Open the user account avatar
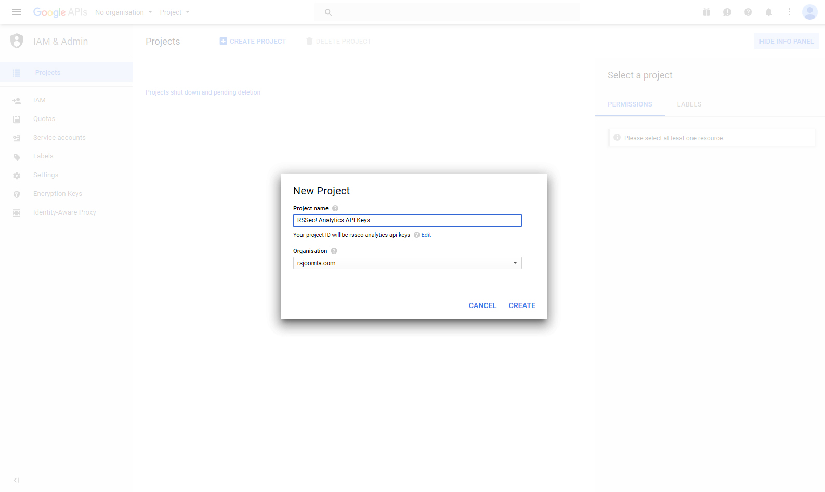The height and width of the screenshot is (492, 825). click(x=810, y=12)
